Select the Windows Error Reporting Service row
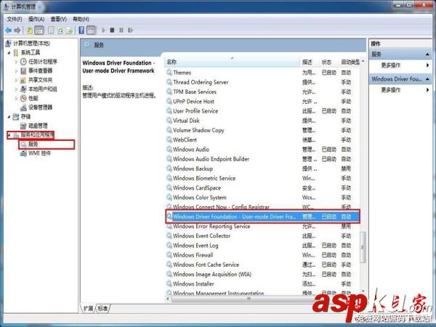This screenshot has width=436, height=327. [x=262, y=226]
